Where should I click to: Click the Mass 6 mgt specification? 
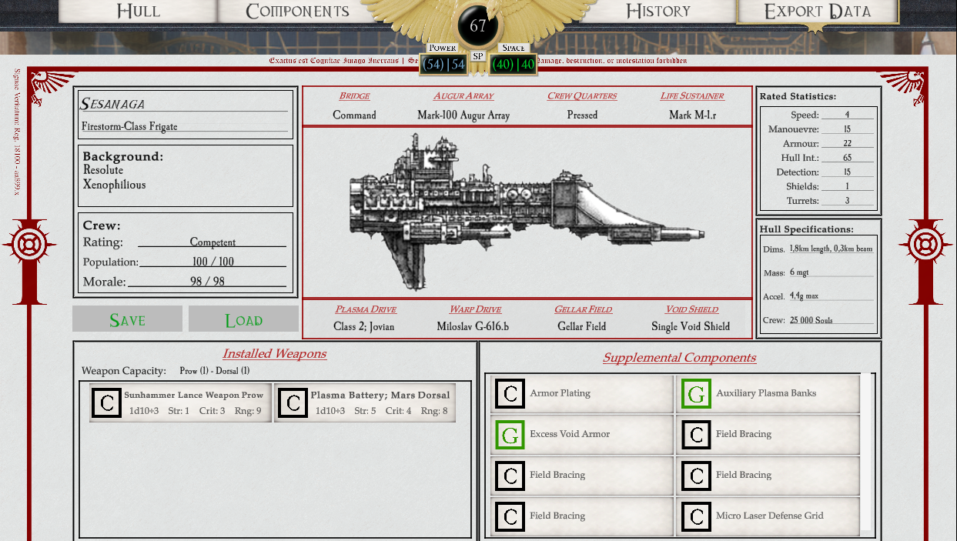[832, 272]
